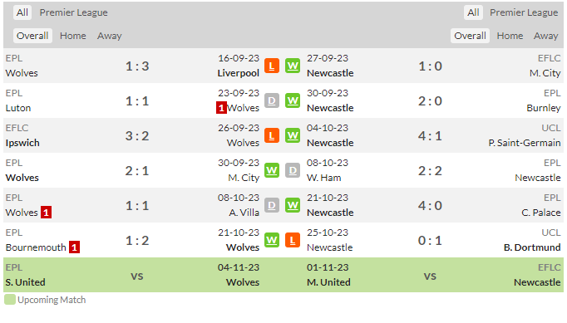Select the right Premier League filter tab
Viewport: 567px width, 323px height.
click(x=524, y=12)
